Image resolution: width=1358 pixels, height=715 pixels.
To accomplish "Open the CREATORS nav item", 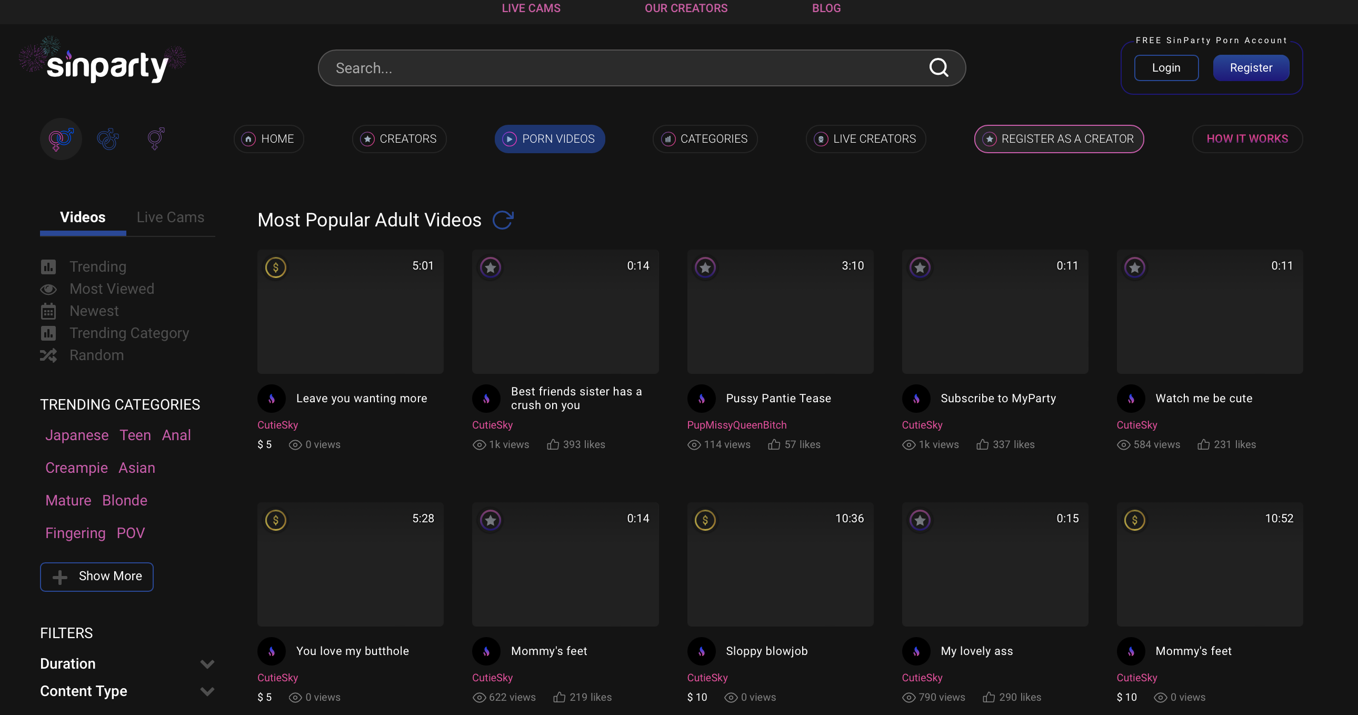I will [399, 138].
